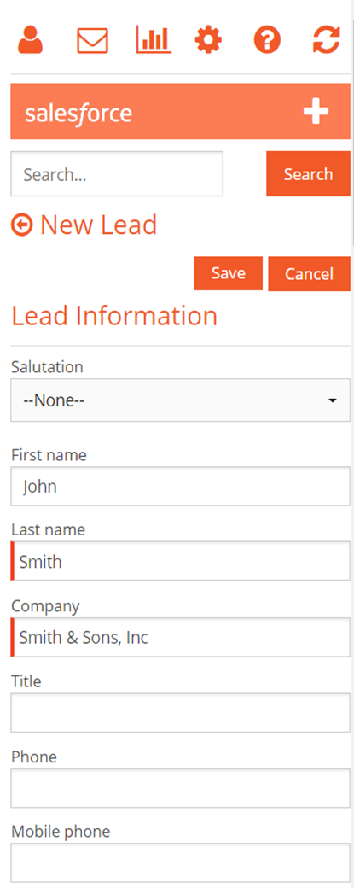Viewport: 354px width, 888px height.
Task: Expand the Salutation dropdown
Action: point(180,400)
